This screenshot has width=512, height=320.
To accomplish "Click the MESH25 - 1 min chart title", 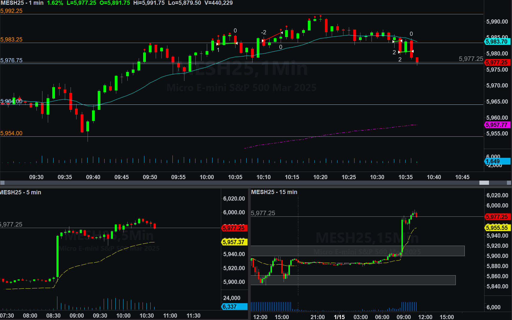I will click(x=22, y=3).
